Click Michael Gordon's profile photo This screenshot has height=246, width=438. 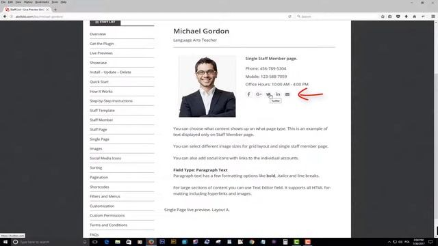click(207, 86)
